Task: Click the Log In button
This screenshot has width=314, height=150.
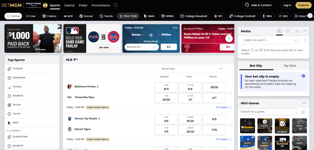Action: 287,5
